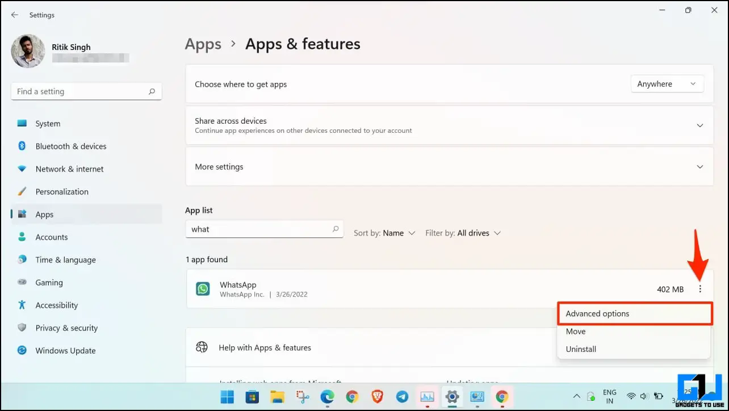
Task: Open Telegram from taskbar
Action: point(402,397)
